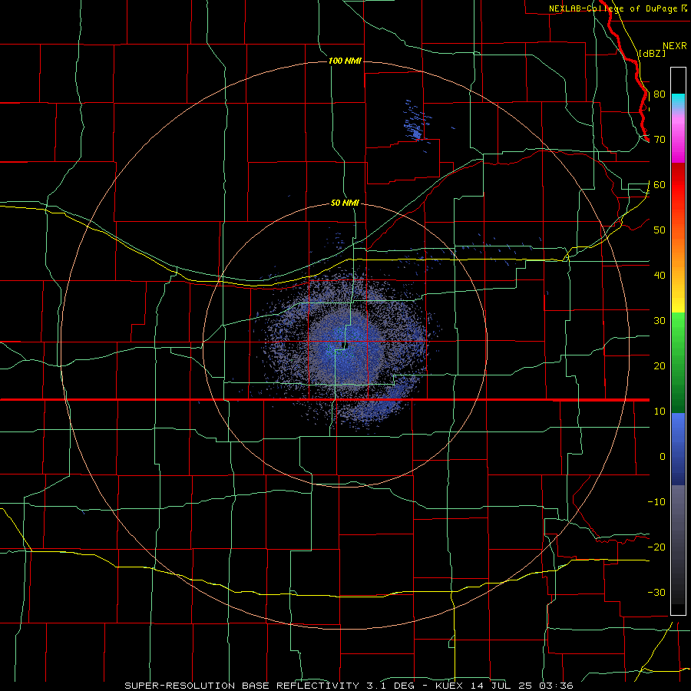The width and height of the screenshot is (691, 691).
Task: Click the 0 dBZ scale value
Action: tap(663, 457)
